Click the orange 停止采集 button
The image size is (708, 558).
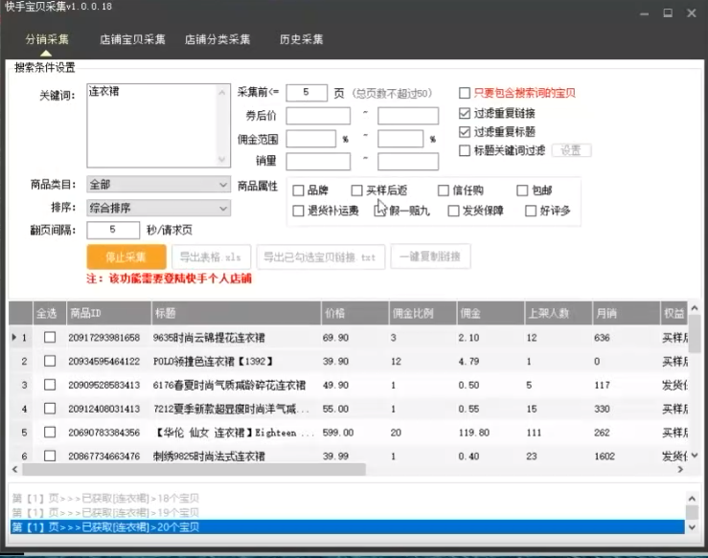point(126,257)
